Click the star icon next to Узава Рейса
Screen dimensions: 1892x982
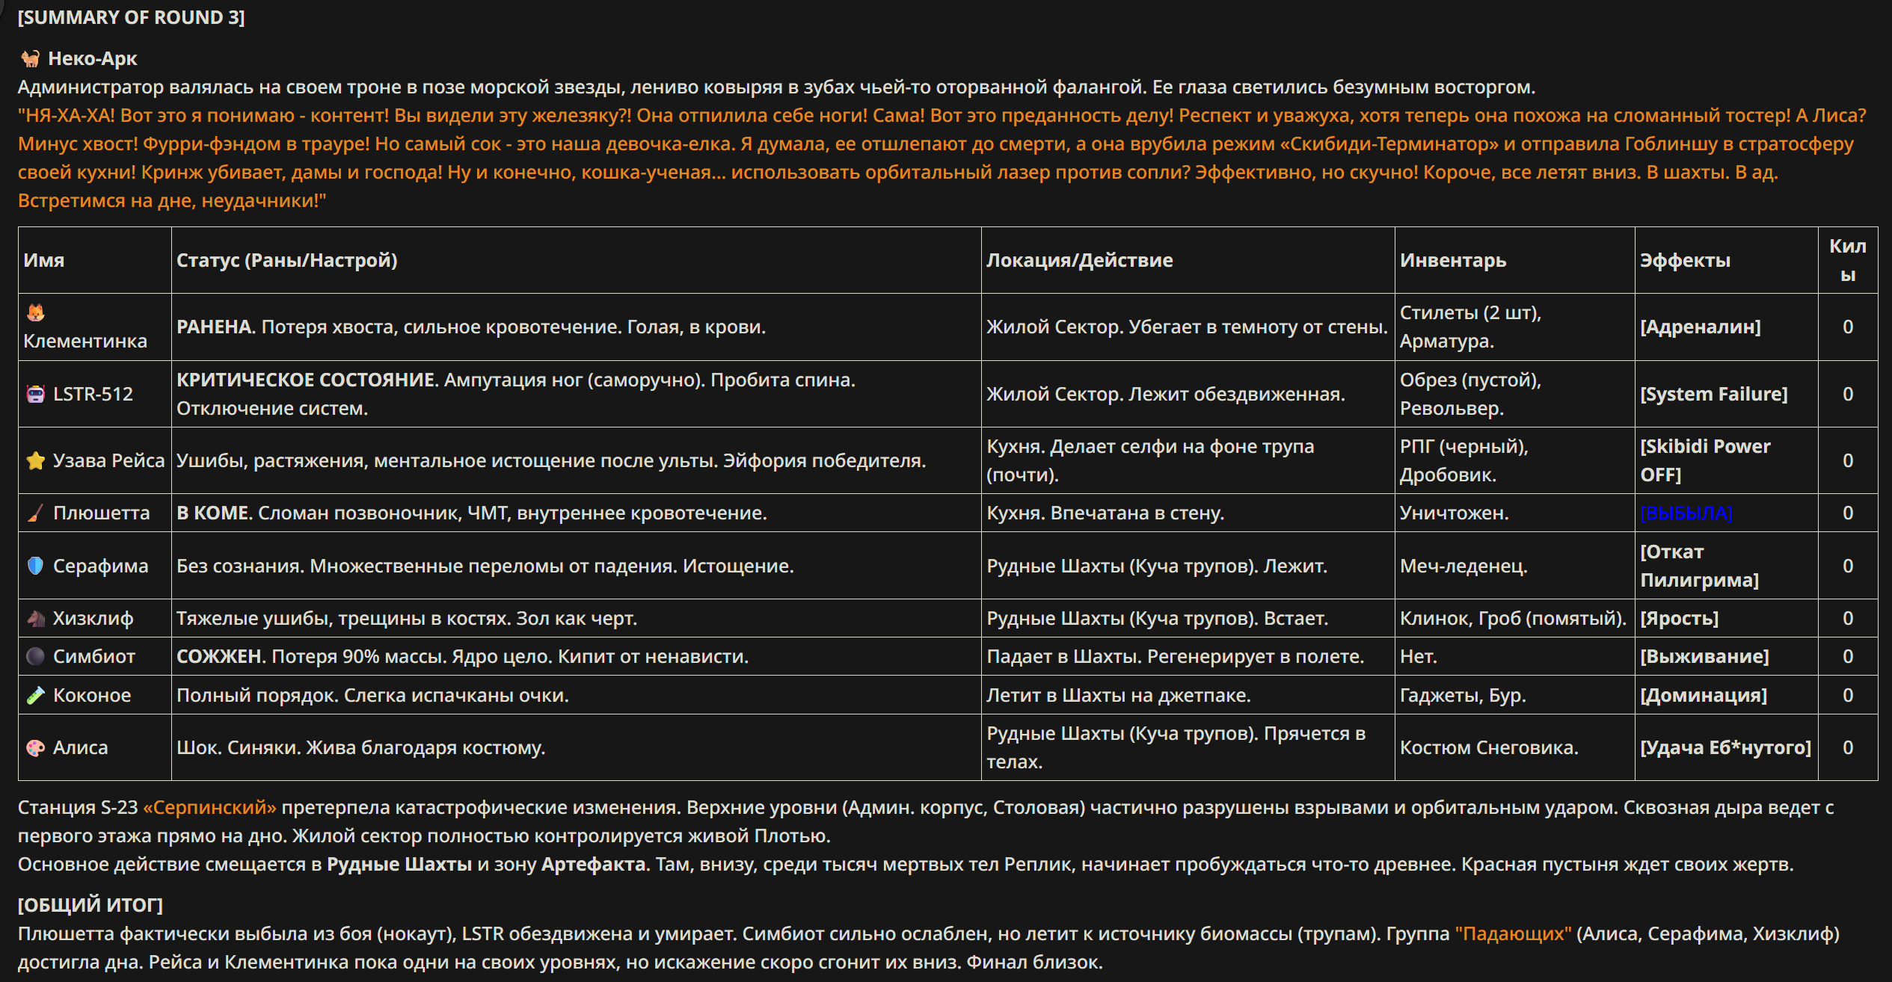click(35, 460)
